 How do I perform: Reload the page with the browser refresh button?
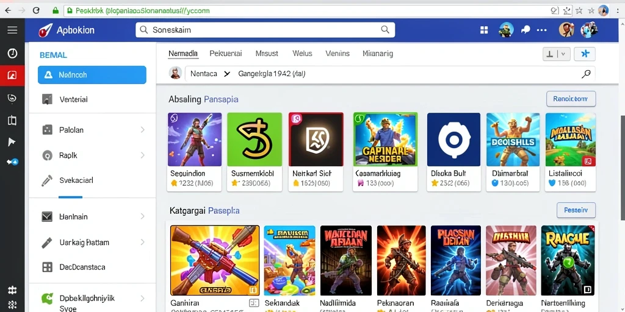pos(36,11)
